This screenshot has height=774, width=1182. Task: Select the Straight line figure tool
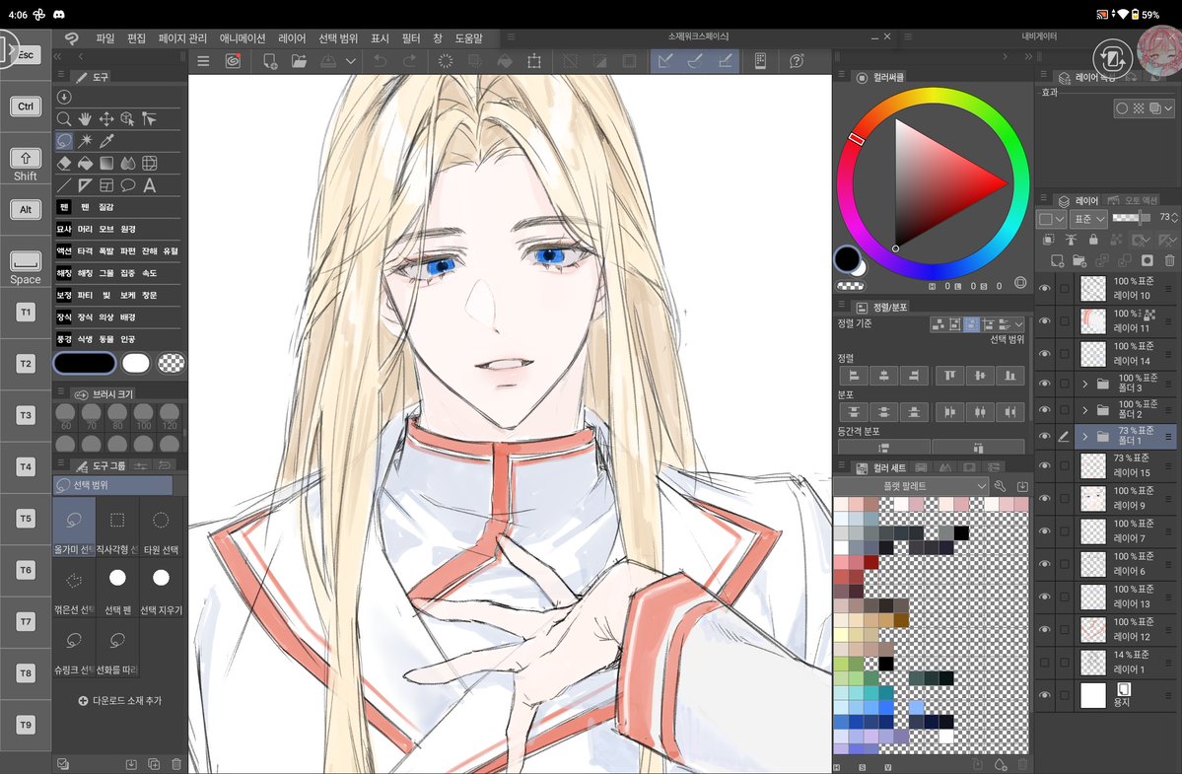coord(64,184)
